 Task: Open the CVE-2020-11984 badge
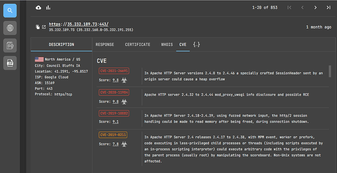(x=114, y=92)
